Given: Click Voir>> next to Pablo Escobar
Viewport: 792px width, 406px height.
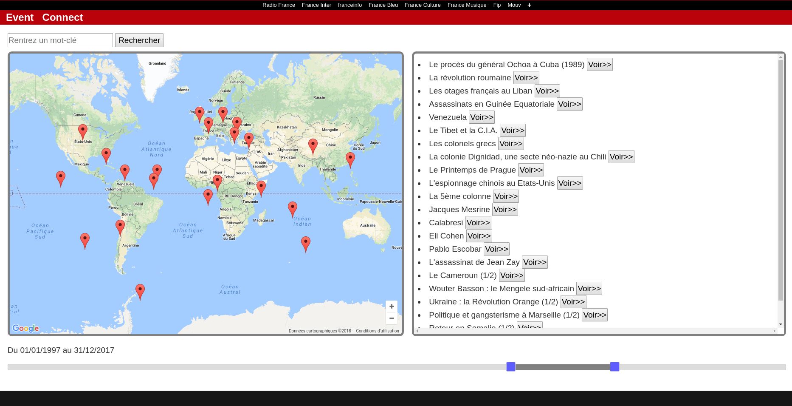Looking at the screenshot, I should (496, 249).
